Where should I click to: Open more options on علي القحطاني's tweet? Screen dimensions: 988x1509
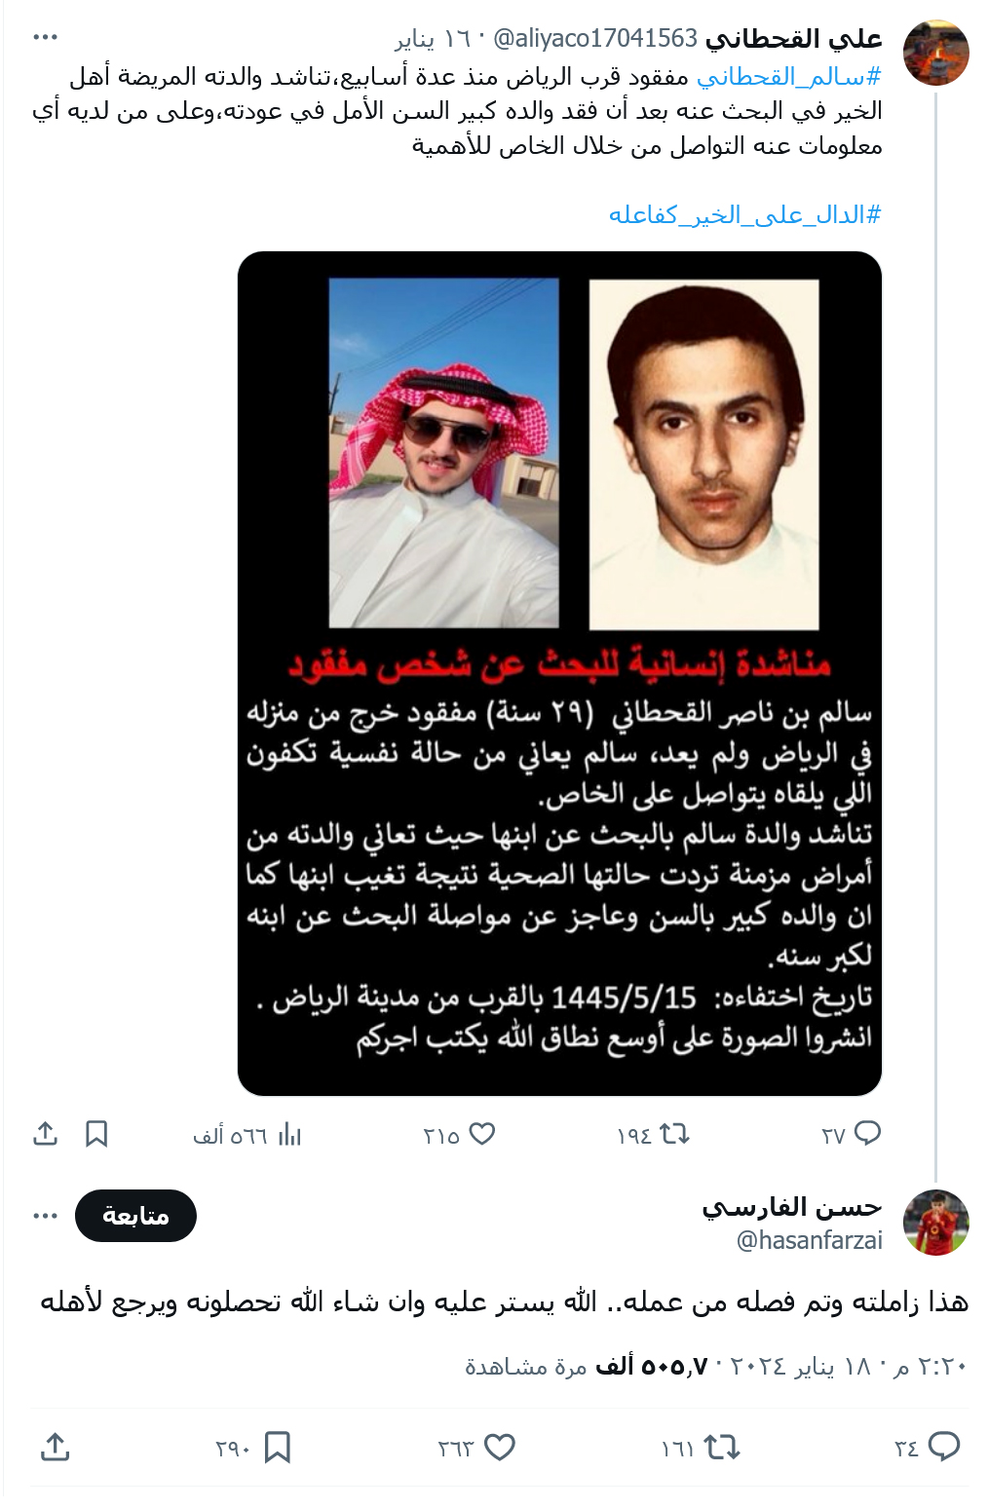pos(46,38)
